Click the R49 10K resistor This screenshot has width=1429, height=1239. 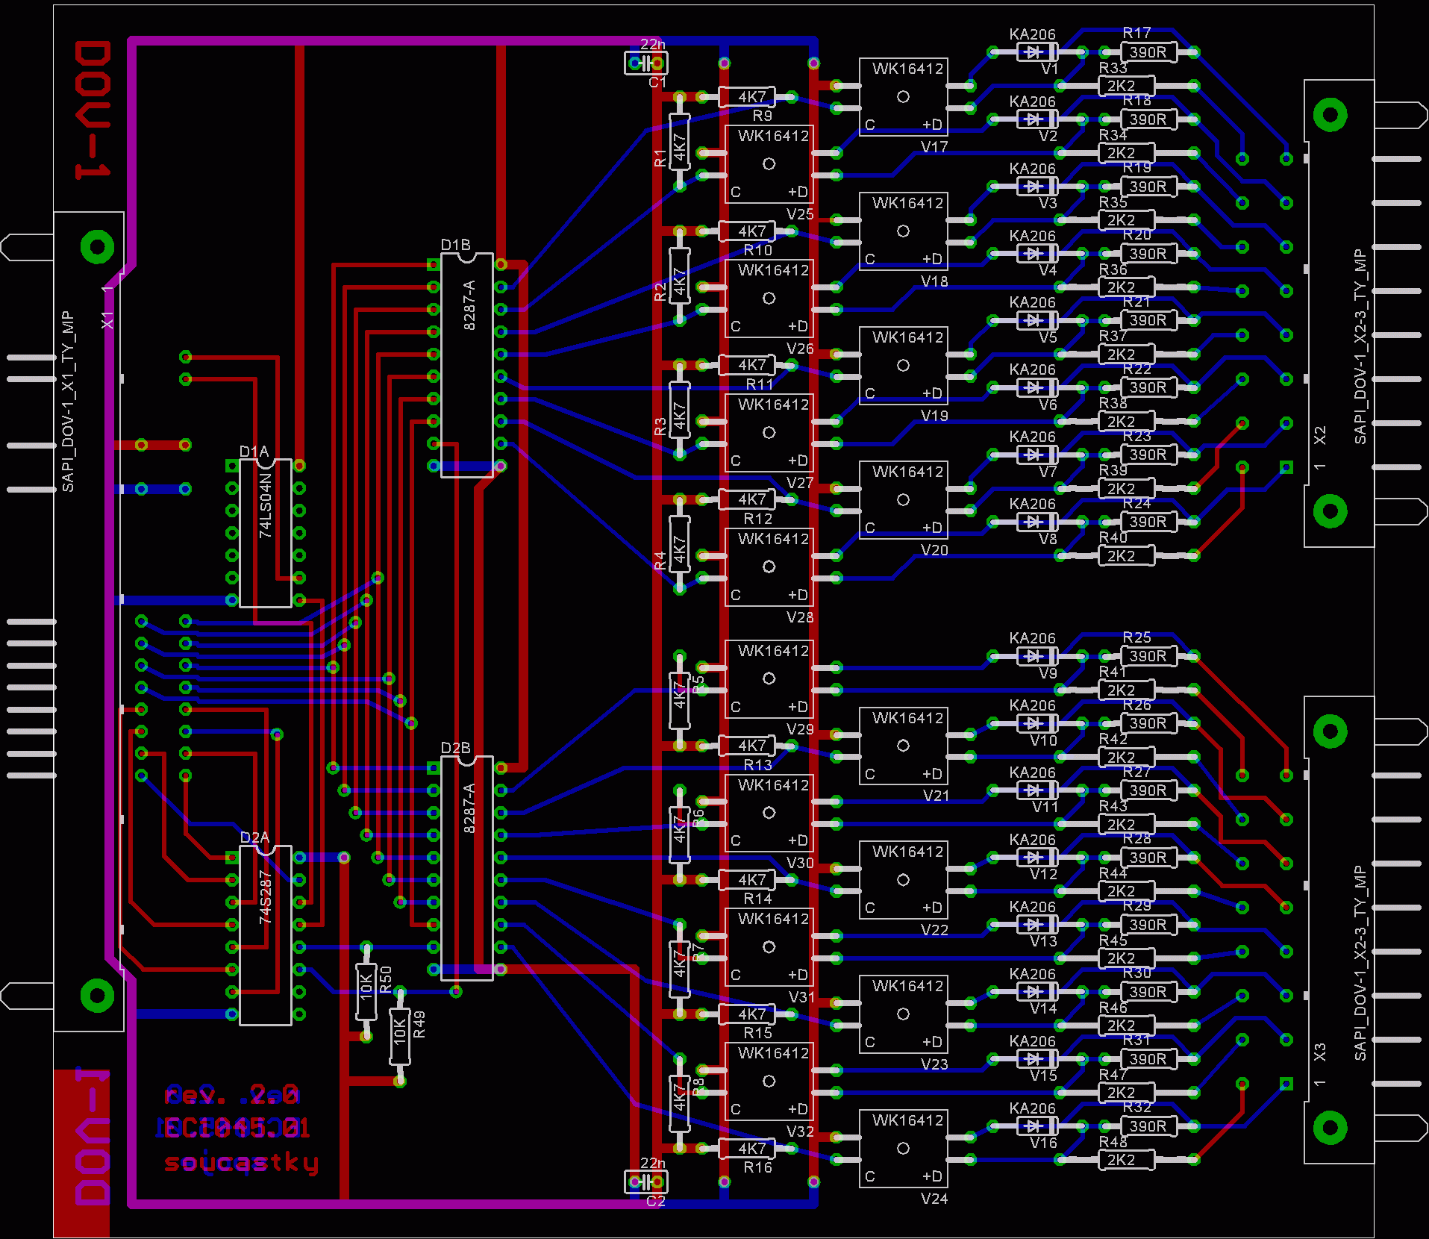click(x=400, y=1036)
